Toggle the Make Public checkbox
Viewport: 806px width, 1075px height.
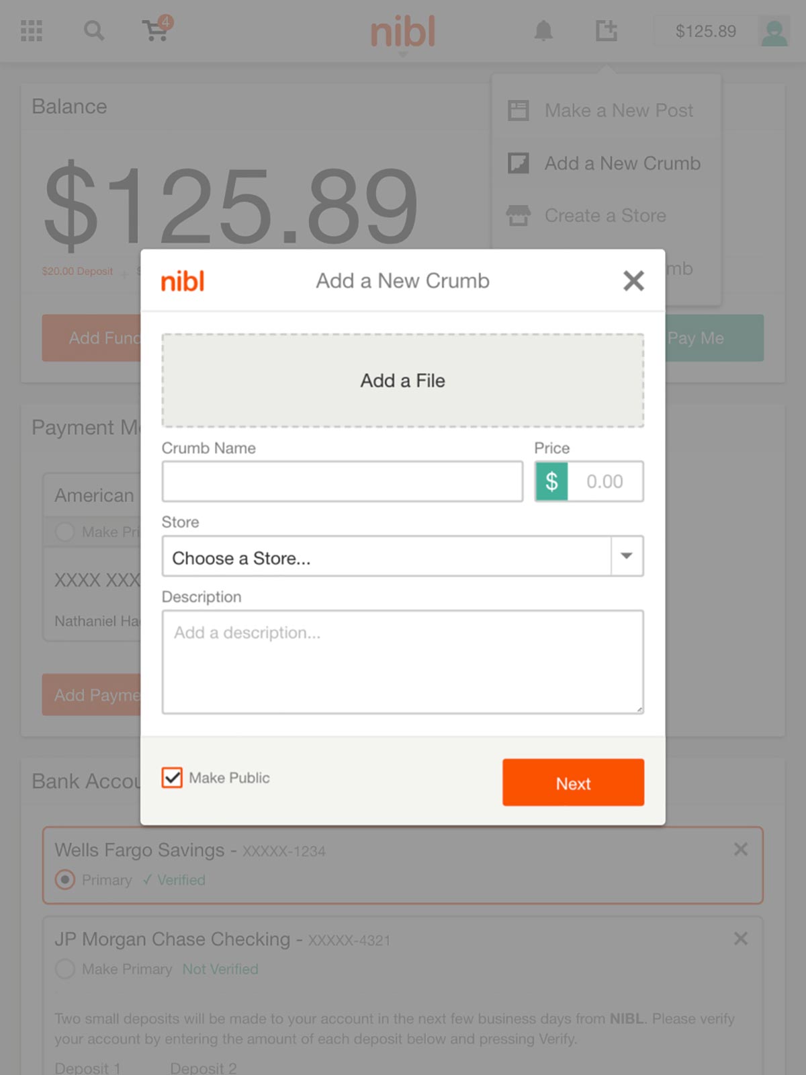(x=172, y=778)
